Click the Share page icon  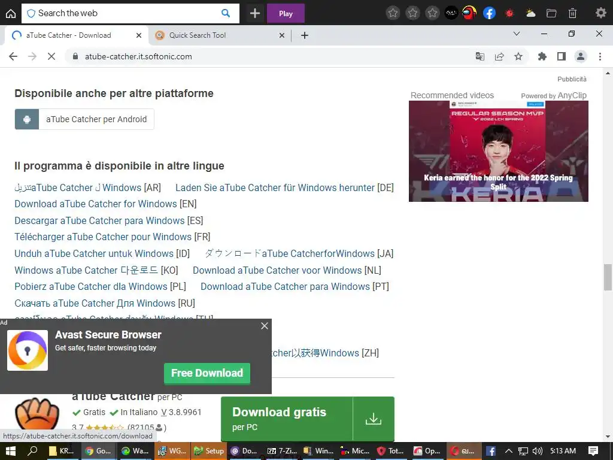pyautogui.click(x=499, y=56)
